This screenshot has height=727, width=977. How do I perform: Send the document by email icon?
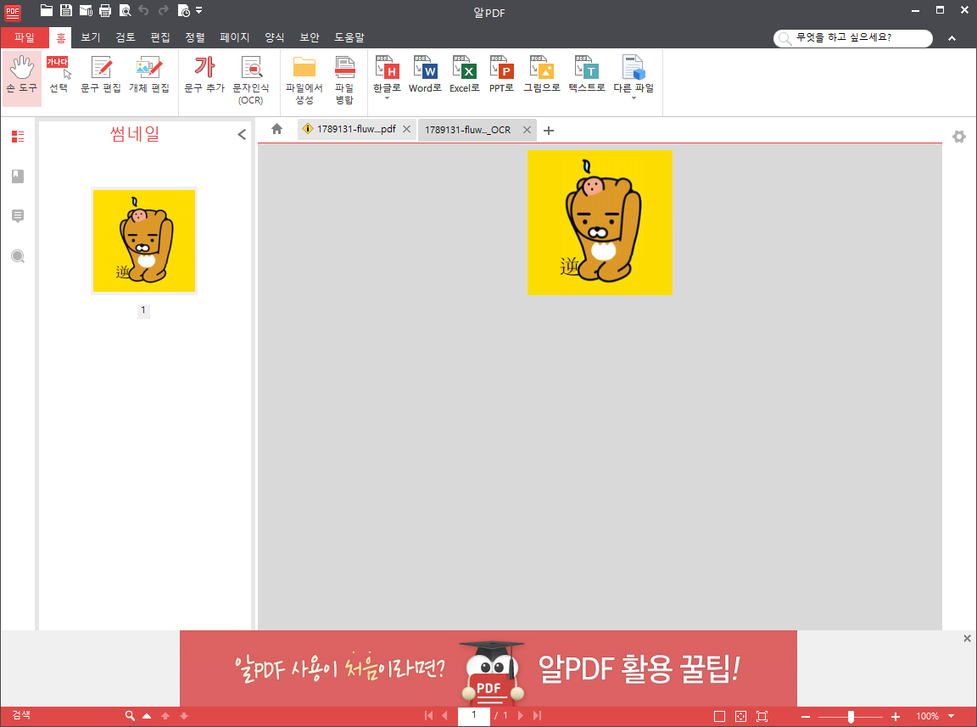pyautogui.click(x=86, y=10)
